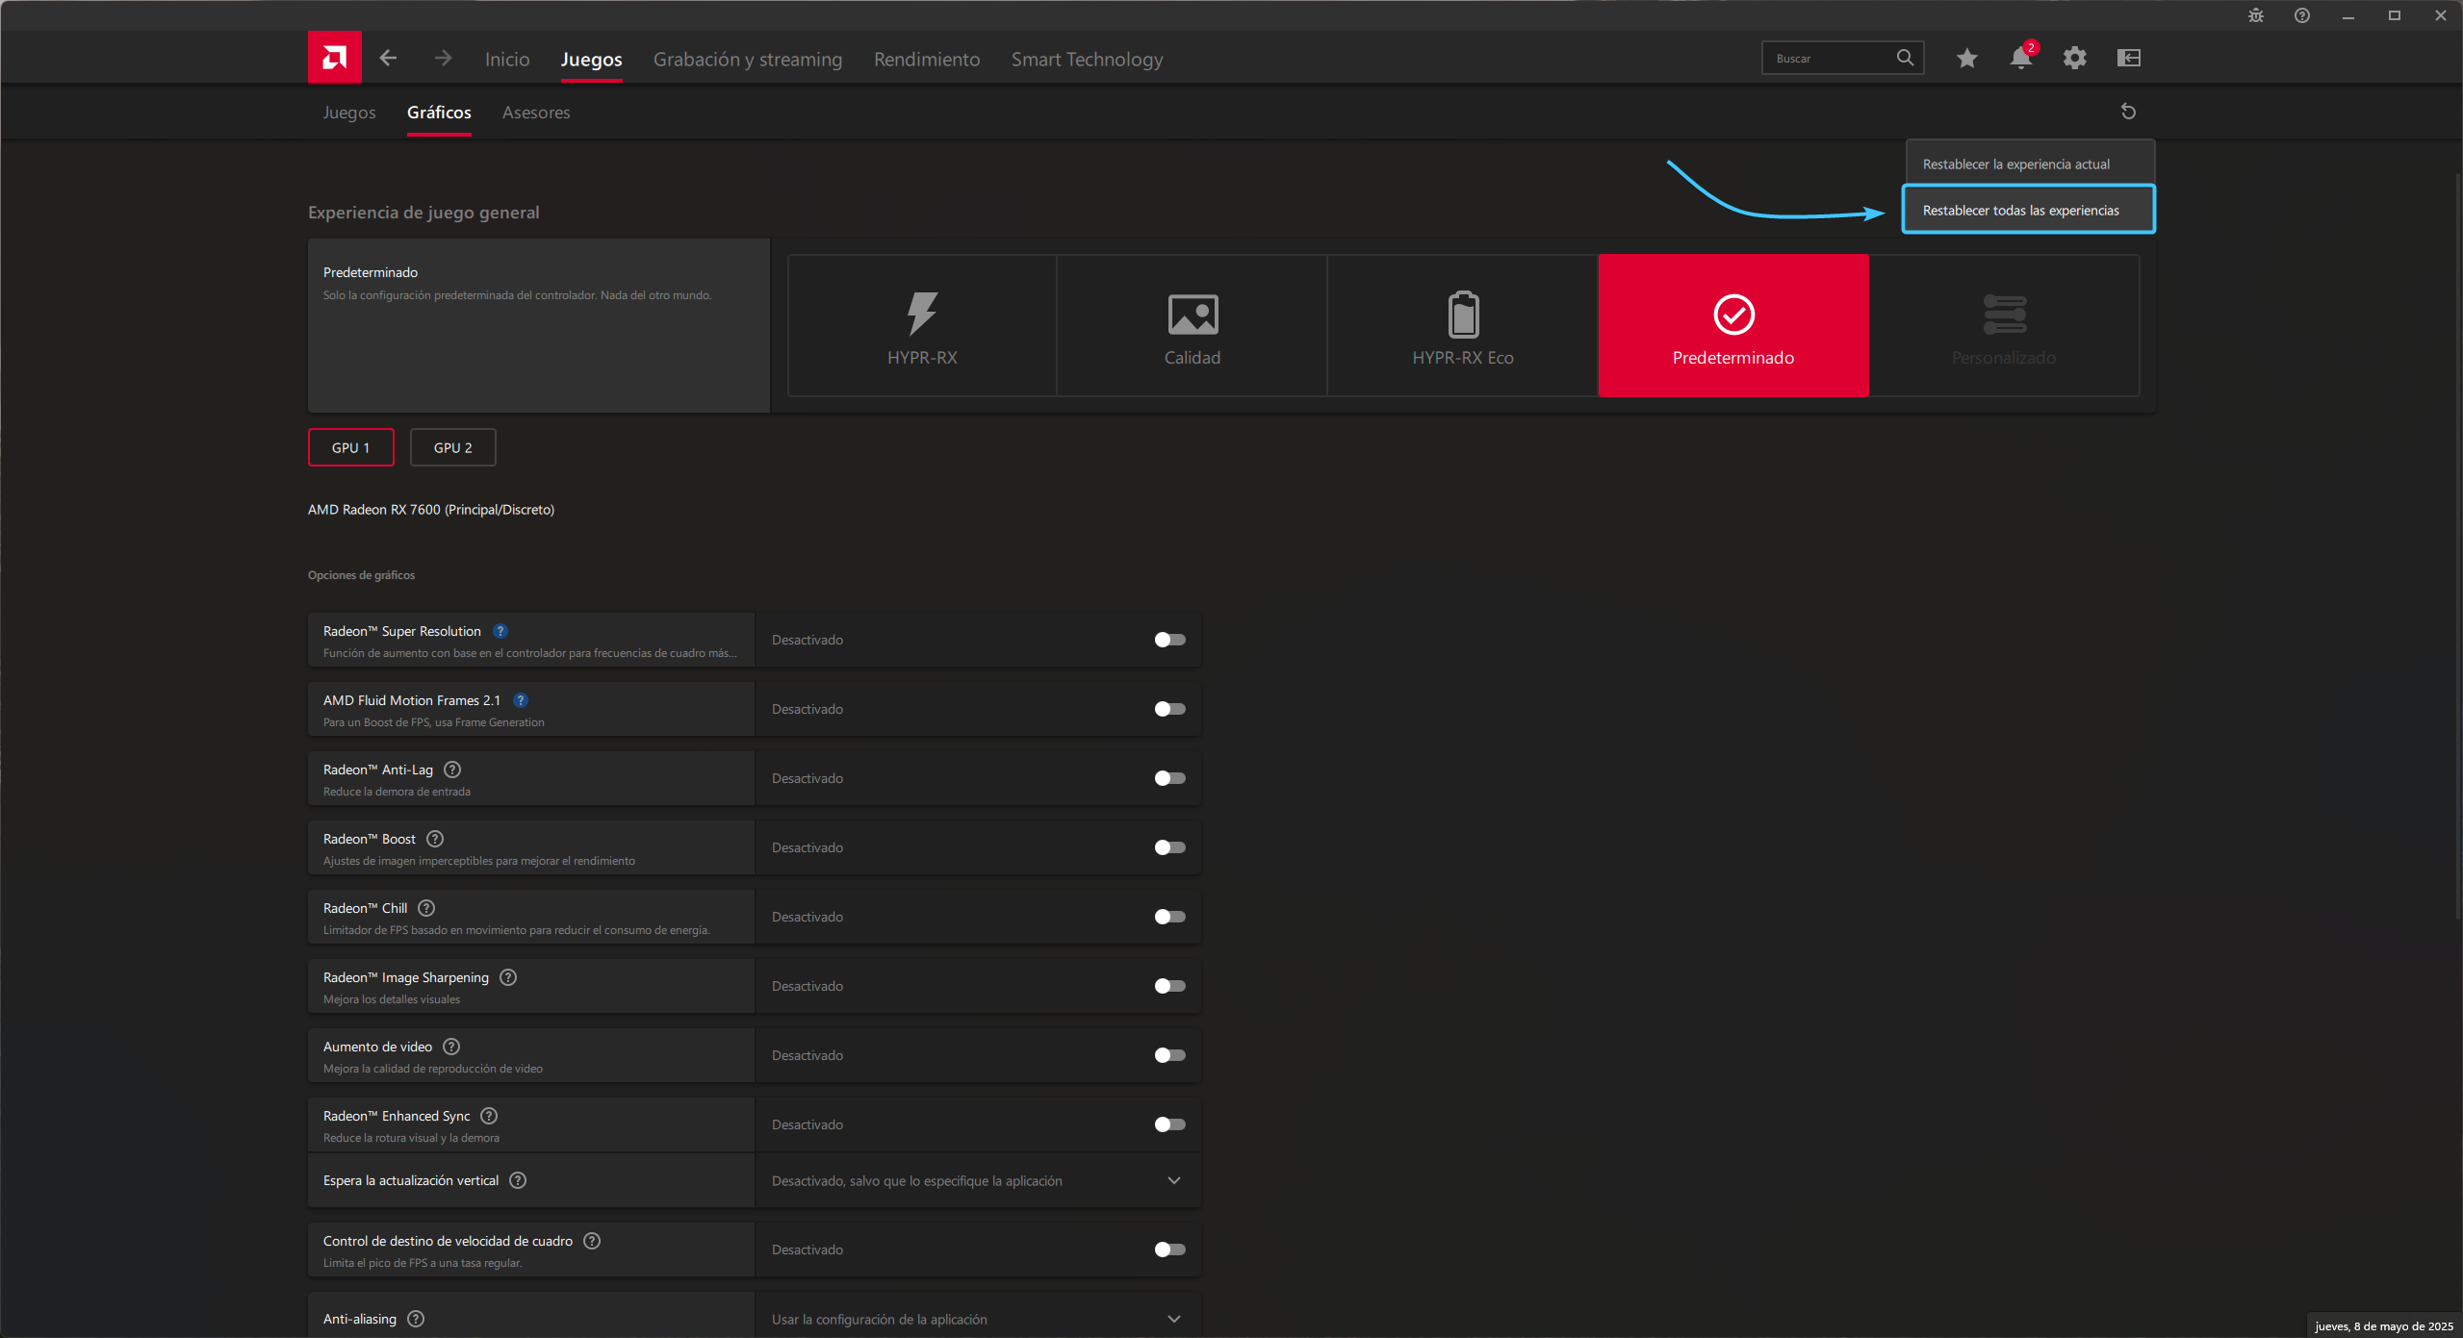
Task: Open notifications bell icon
Action: point(2021,58)
